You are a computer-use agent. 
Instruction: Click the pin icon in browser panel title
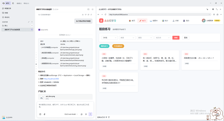coord(213,9)
